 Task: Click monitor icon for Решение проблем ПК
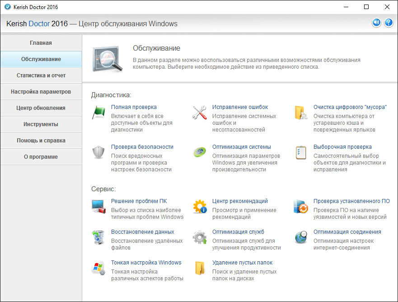(x=98, y=207)
